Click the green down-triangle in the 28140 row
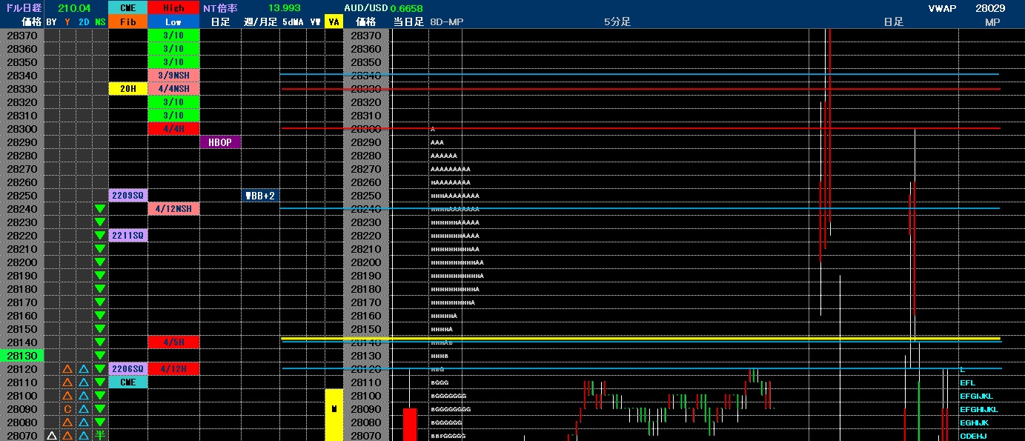Image resolution: width=1025 pixels, height=441 pixels. [x=100, y=342]
